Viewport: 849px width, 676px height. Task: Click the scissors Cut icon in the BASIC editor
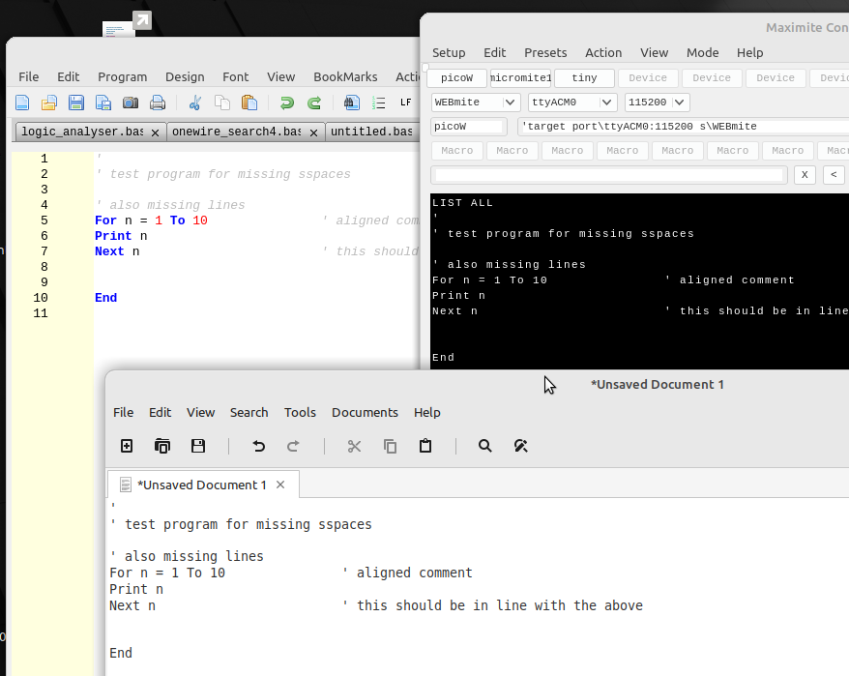(194, 103)
